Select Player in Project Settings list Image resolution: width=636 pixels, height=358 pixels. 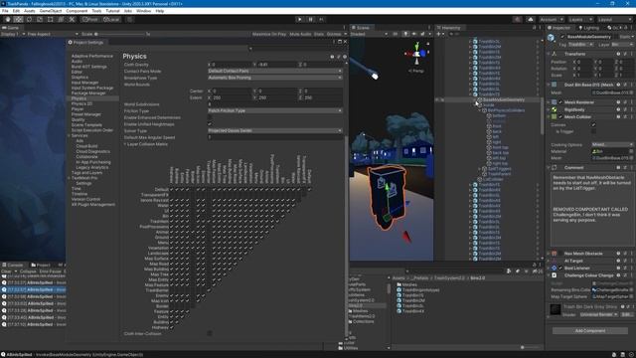coord(78,108)
